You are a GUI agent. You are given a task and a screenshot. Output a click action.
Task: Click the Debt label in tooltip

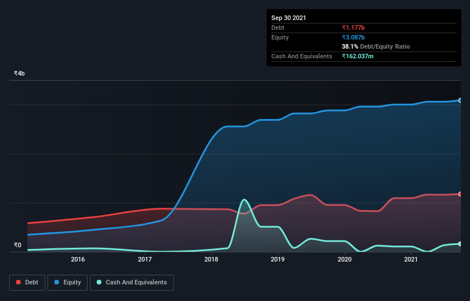[278, 27]
